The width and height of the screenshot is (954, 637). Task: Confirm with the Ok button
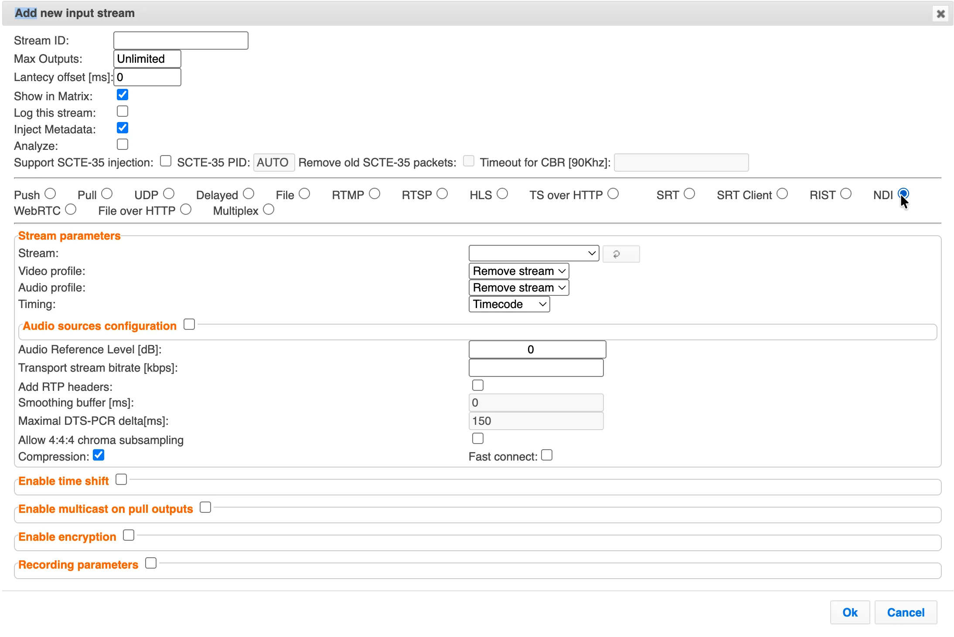(850, 613)
